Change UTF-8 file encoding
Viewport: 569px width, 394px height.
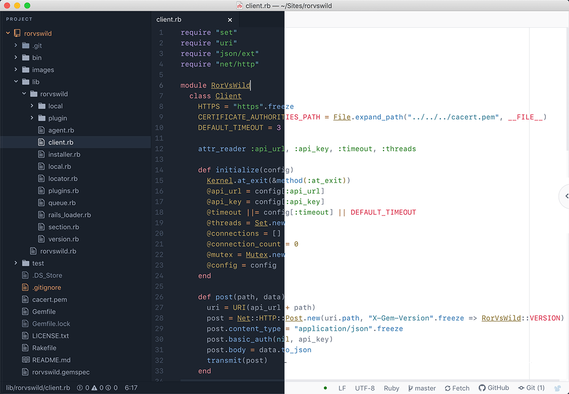365,388
